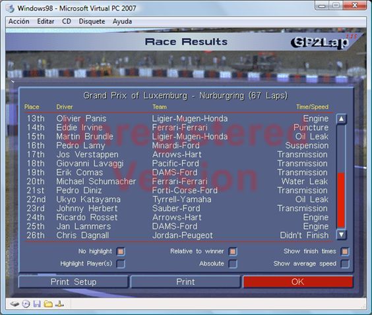The image size is (372, 315).
Task: Select the Giovanni Lavaggi row
Action: [177, 163]
